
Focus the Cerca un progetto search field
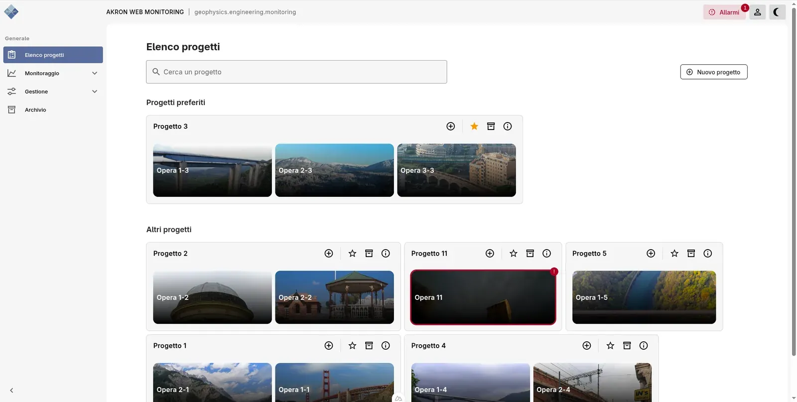(296, 72)
